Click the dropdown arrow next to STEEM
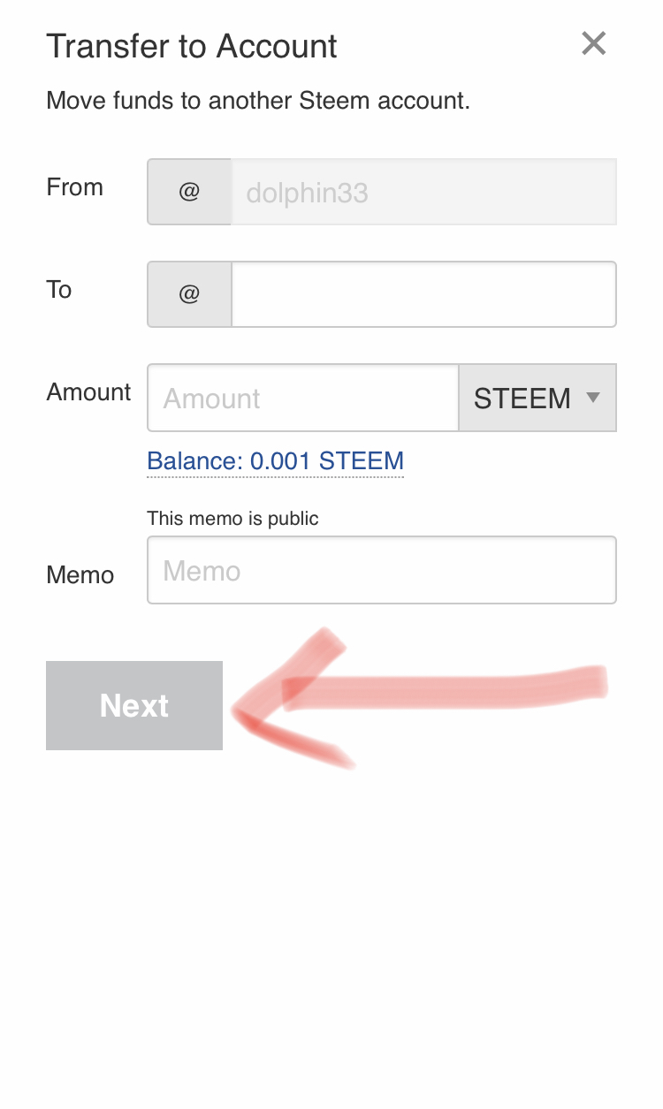 click(593, 398)
